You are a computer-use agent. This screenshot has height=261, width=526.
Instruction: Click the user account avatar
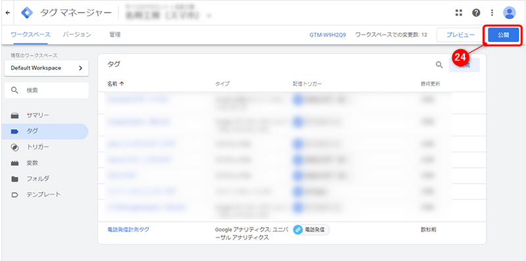click(509, 12)
